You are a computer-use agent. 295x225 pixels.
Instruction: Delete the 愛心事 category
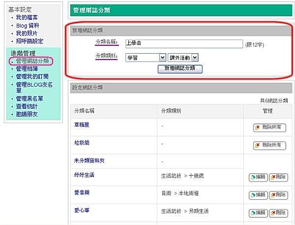click(278, 213)
